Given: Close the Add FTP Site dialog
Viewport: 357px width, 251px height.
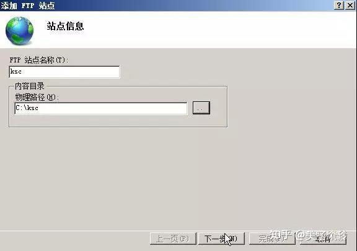Looking at the screenshot, I should [x=350, y=5].
